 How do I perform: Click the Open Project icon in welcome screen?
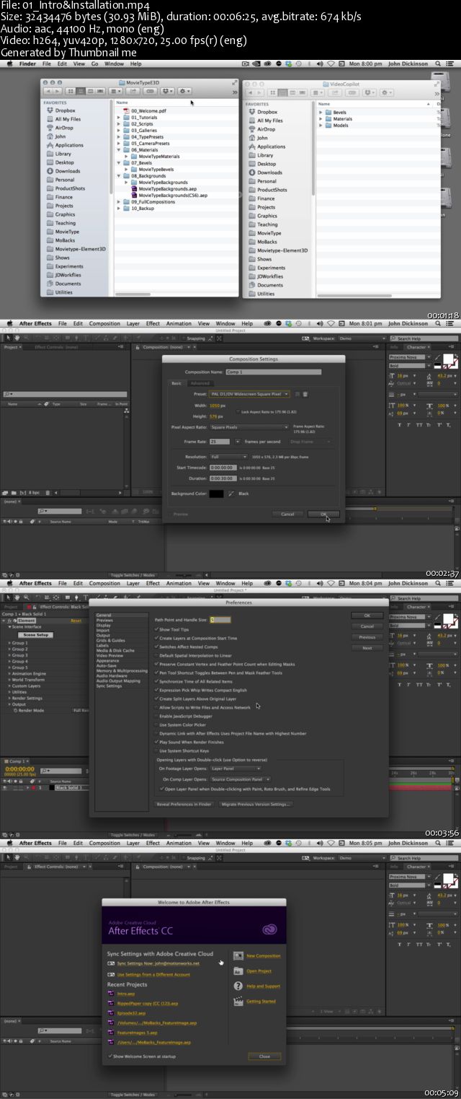pos(238,971)
